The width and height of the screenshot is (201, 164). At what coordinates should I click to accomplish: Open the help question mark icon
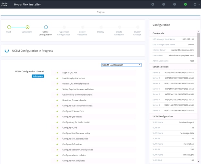click(x=175, y=5)
